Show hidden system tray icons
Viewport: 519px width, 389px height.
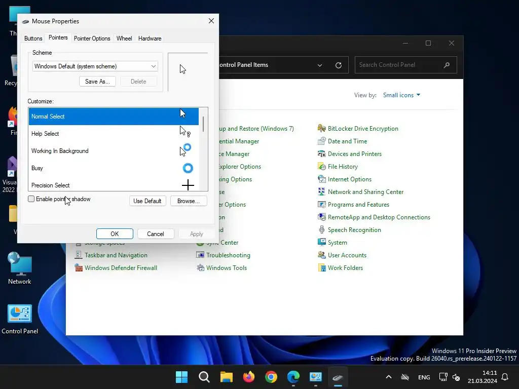tap(389, 377)
